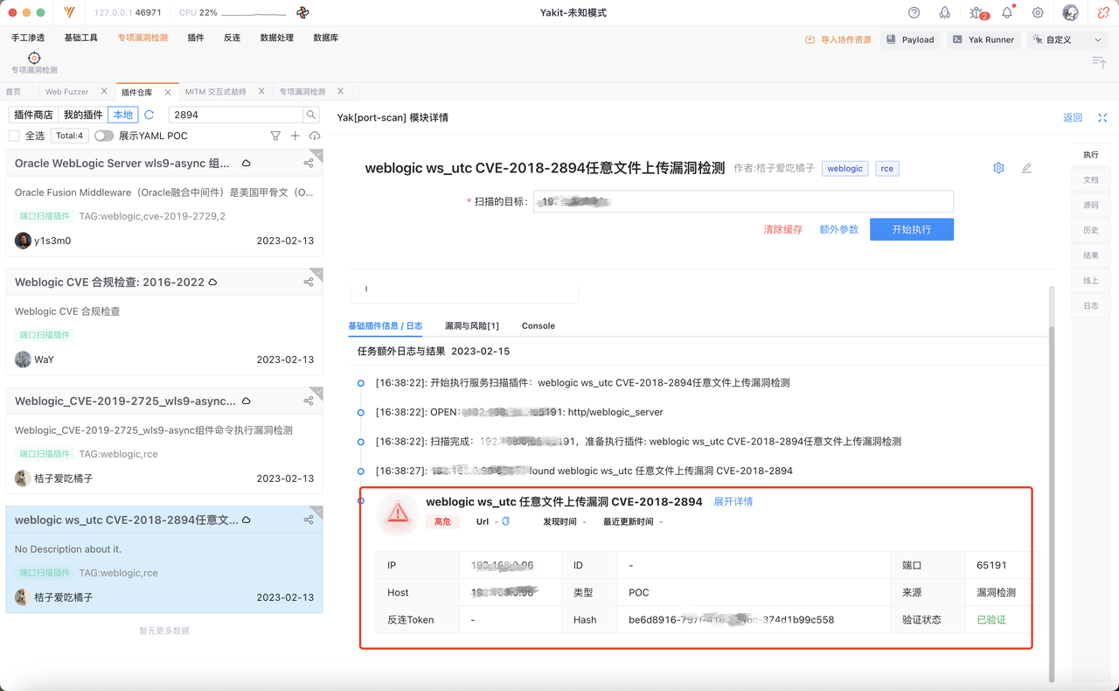This screenshot has width=1119, height=691.
Task: Open the 源码 side tab
Action: (1091, 206)
